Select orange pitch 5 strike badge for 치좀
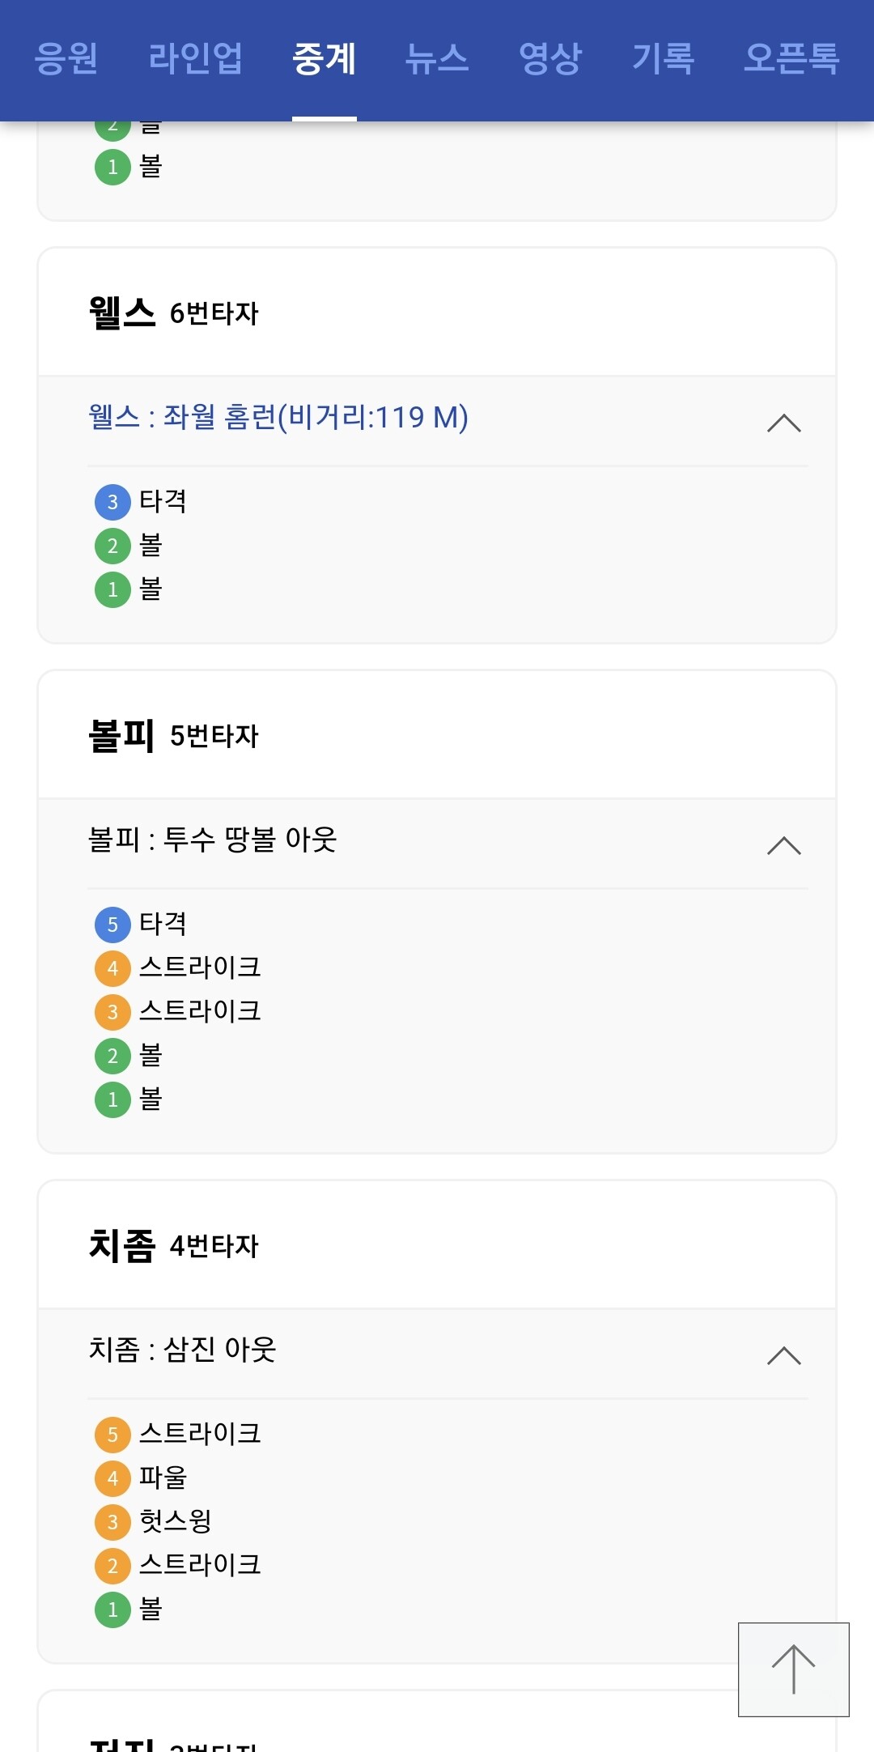 point(112,1435)
